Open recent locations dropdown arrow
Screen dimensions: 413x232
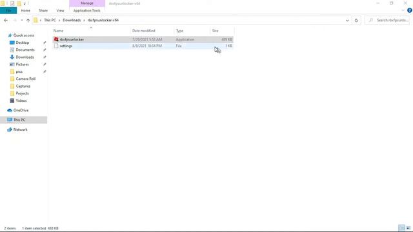click(21, 20)
